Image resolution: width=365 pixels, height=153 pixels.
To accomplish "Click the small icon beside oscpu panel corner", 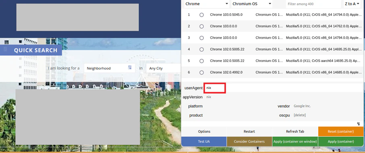I will coord(359,124).
